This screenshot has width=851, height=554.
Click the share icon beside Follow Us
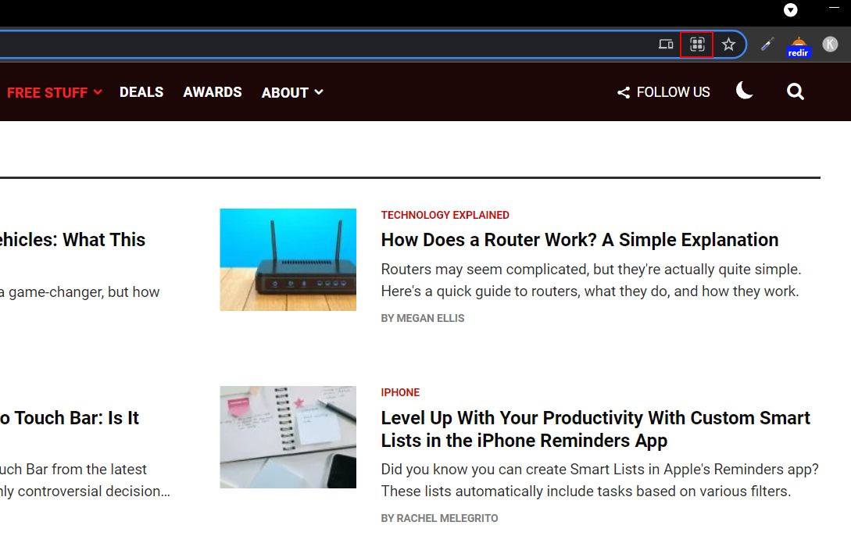(624, 93)
